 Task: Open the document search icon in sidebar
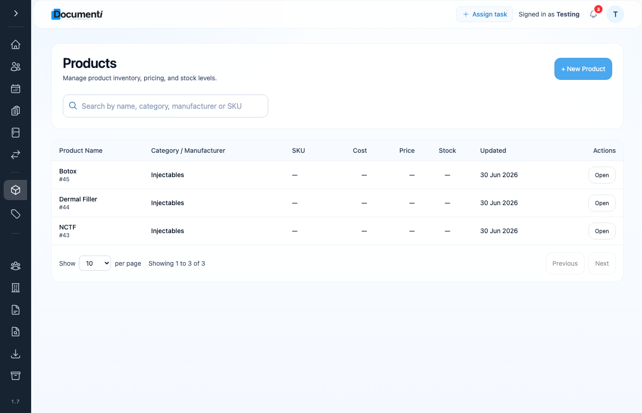[16, 332]
